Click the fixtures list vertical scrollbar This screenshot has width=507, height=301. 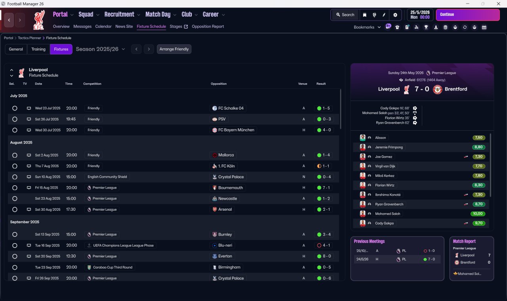pos(340,109)
